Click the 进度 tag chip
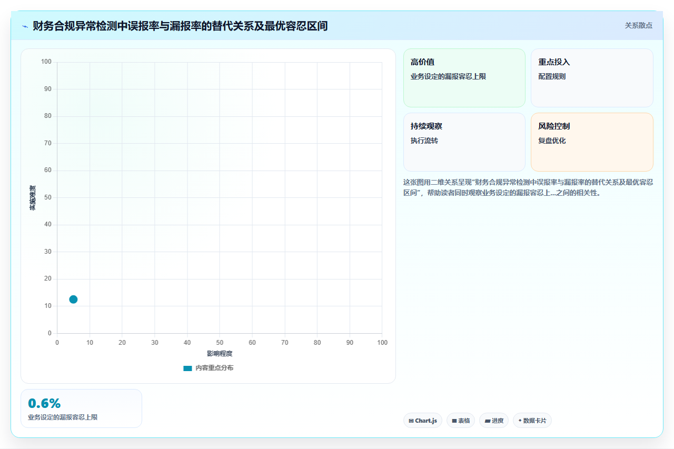 pos(494,421)
